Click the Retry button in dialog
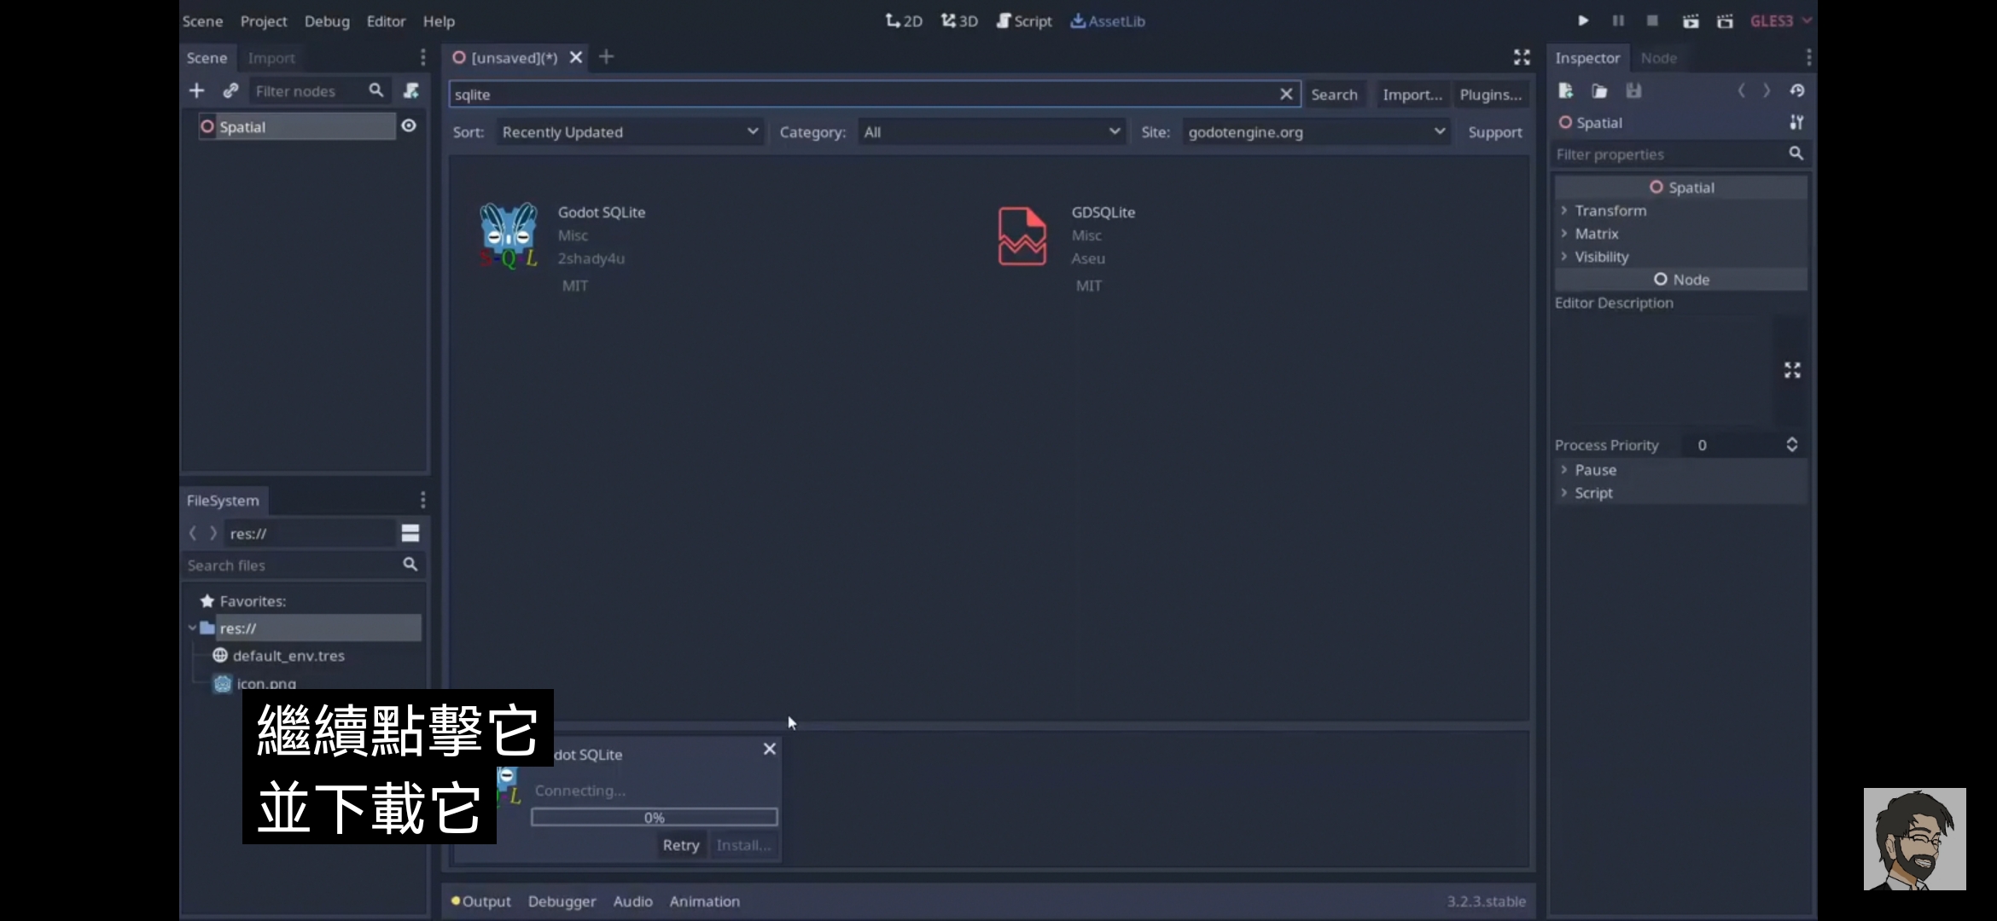This screenshot has height=921, width=1997. click(x=681, y=844)
